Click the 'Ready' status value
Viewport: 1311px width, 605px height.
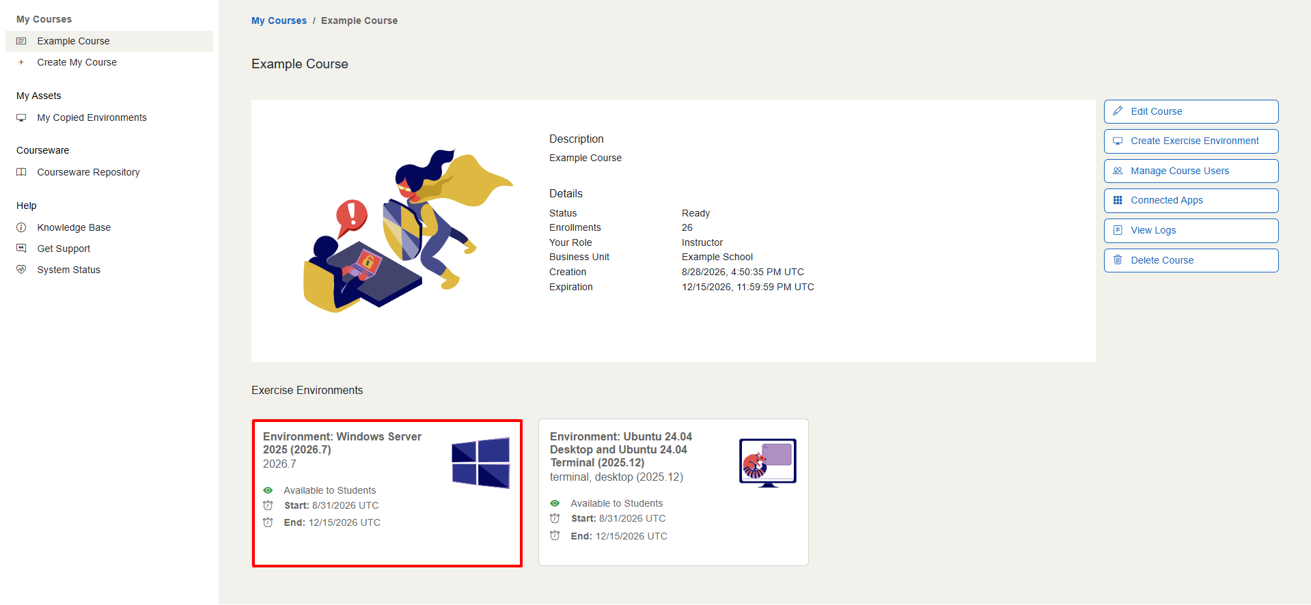695,213
